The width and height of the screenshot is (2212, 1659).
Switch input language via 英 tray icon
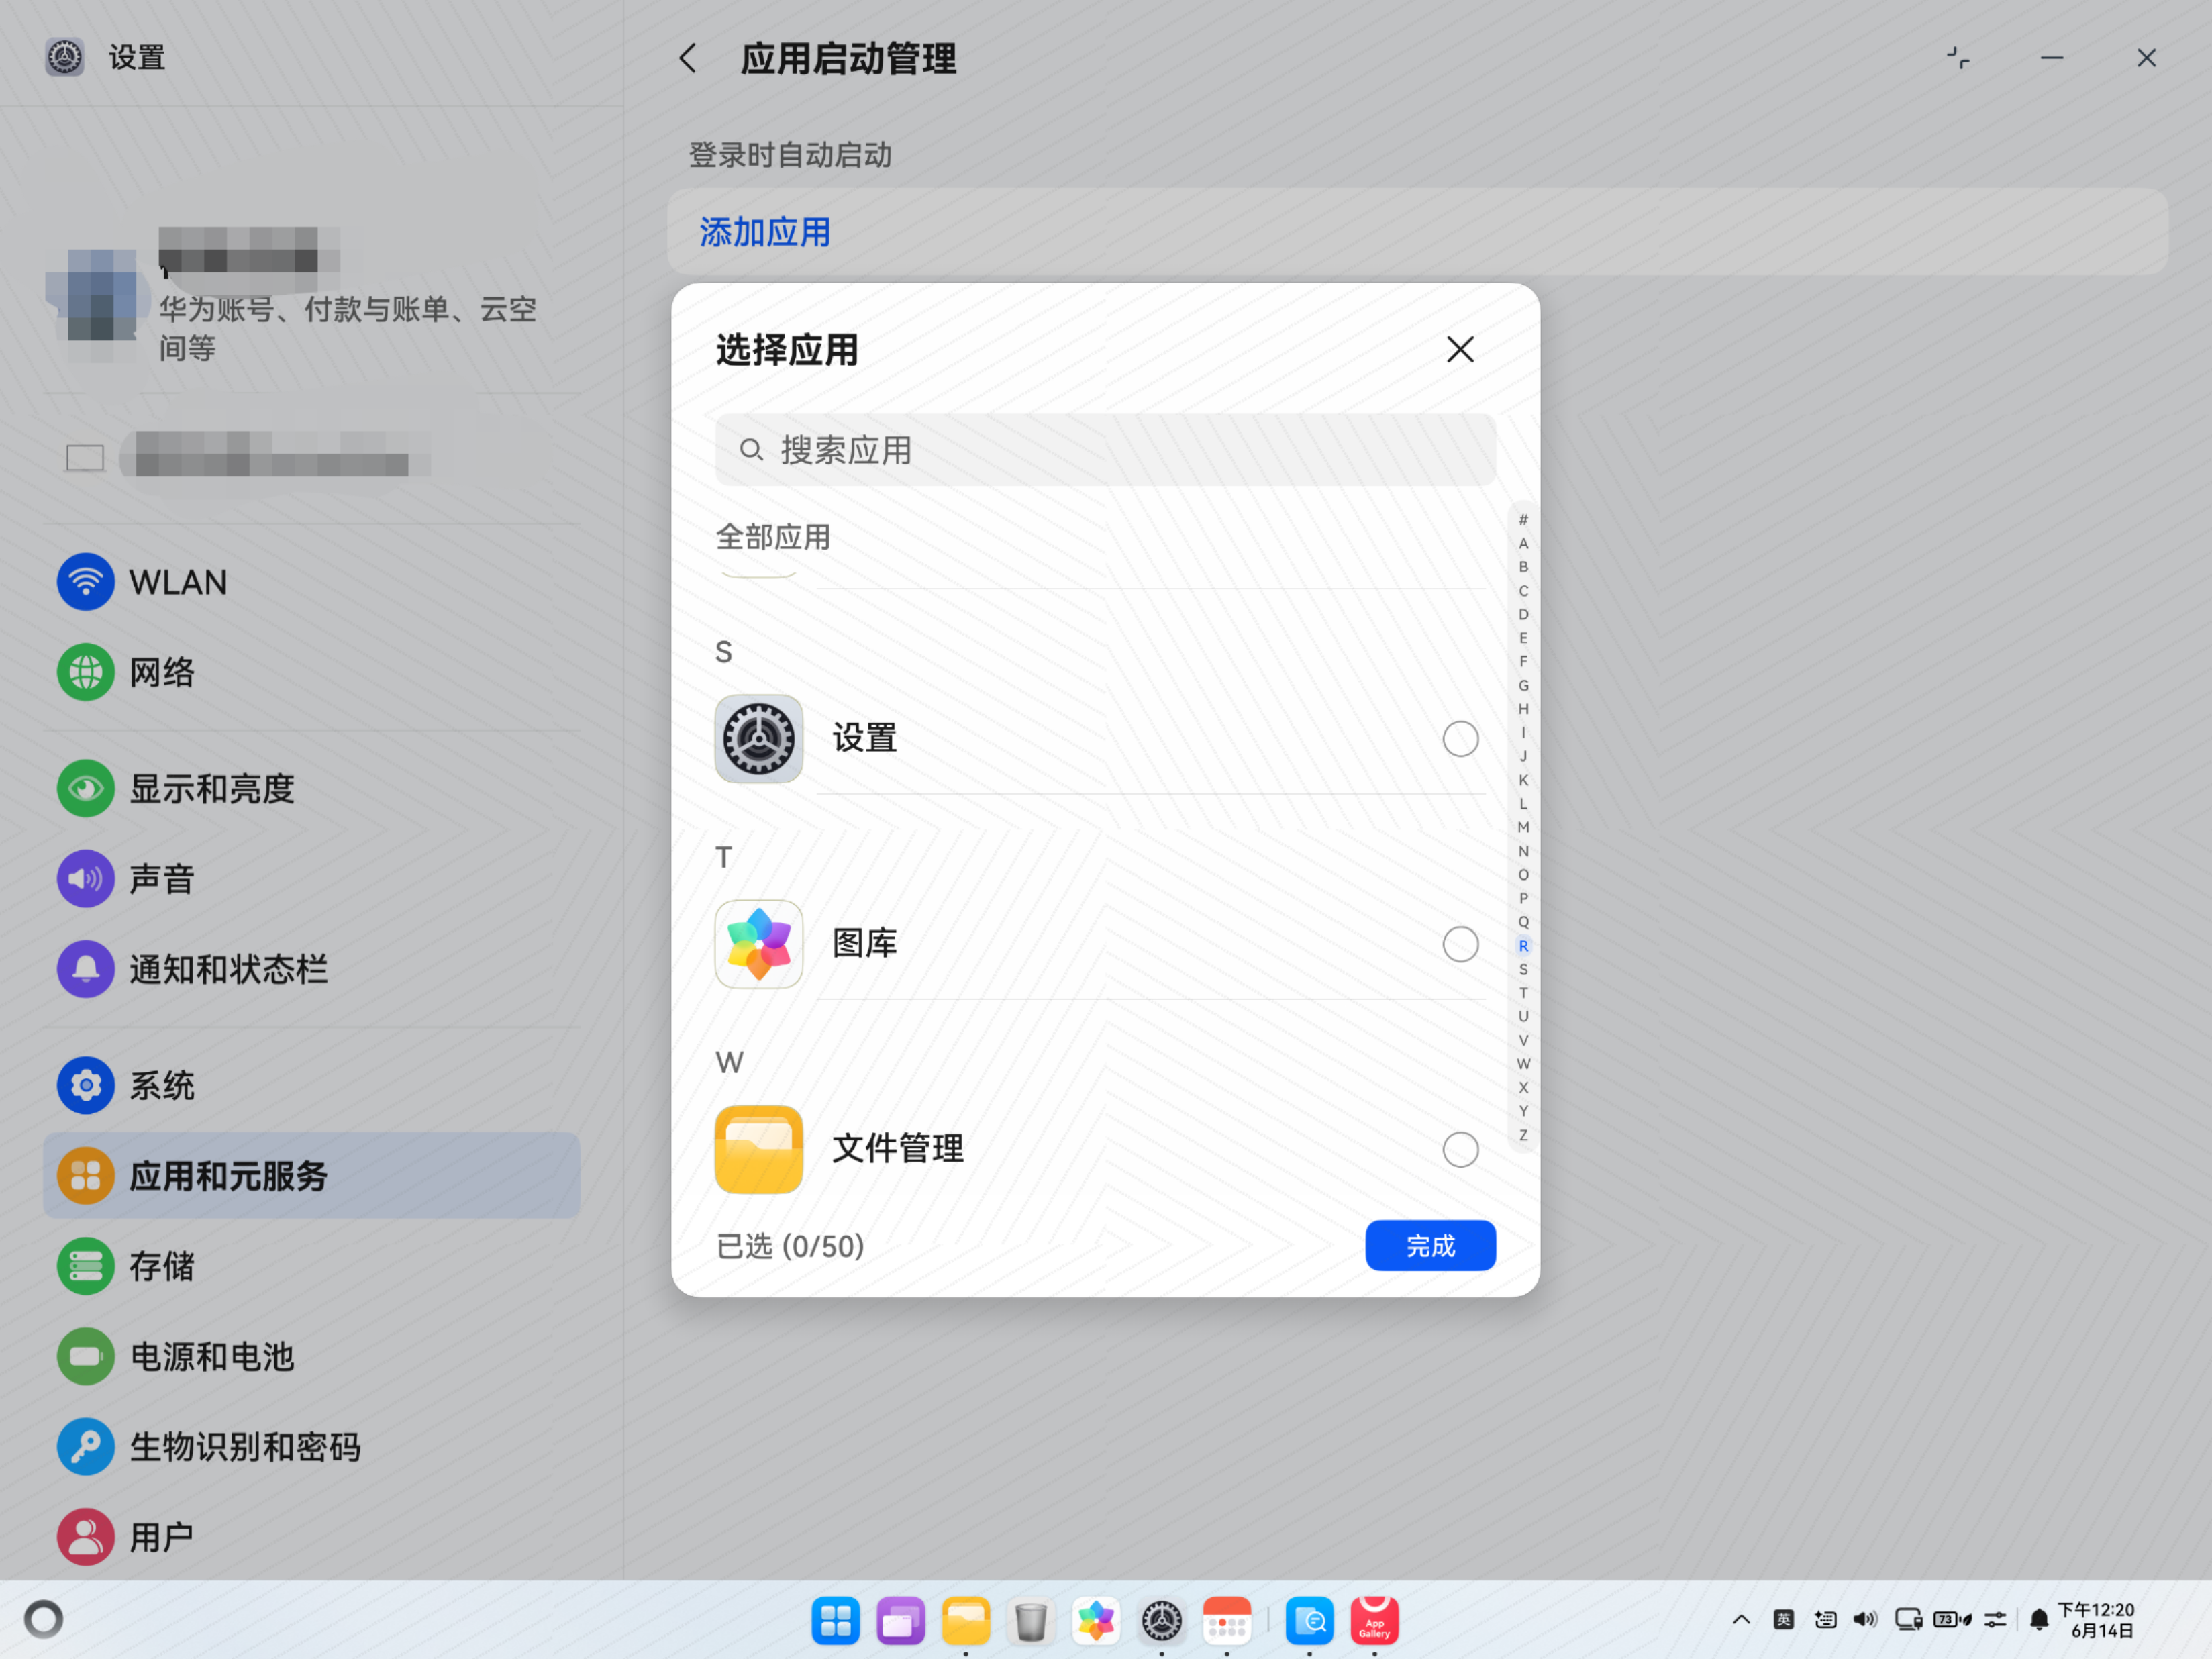pos(1783,1619)
